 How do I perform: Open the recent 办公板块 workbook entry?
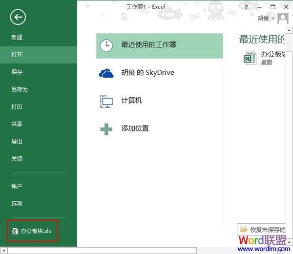pos(264,58)
